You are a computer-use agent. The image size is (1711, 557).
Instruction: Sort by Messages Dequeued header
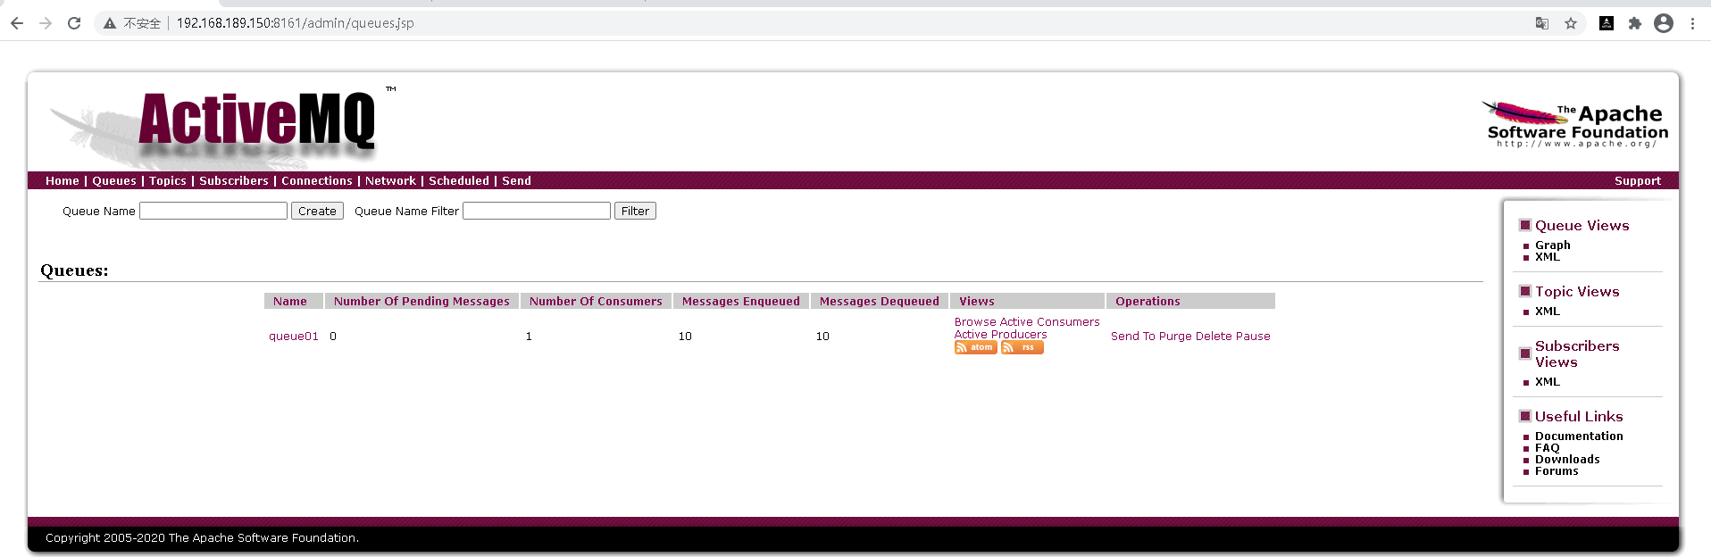click(880, 301)
